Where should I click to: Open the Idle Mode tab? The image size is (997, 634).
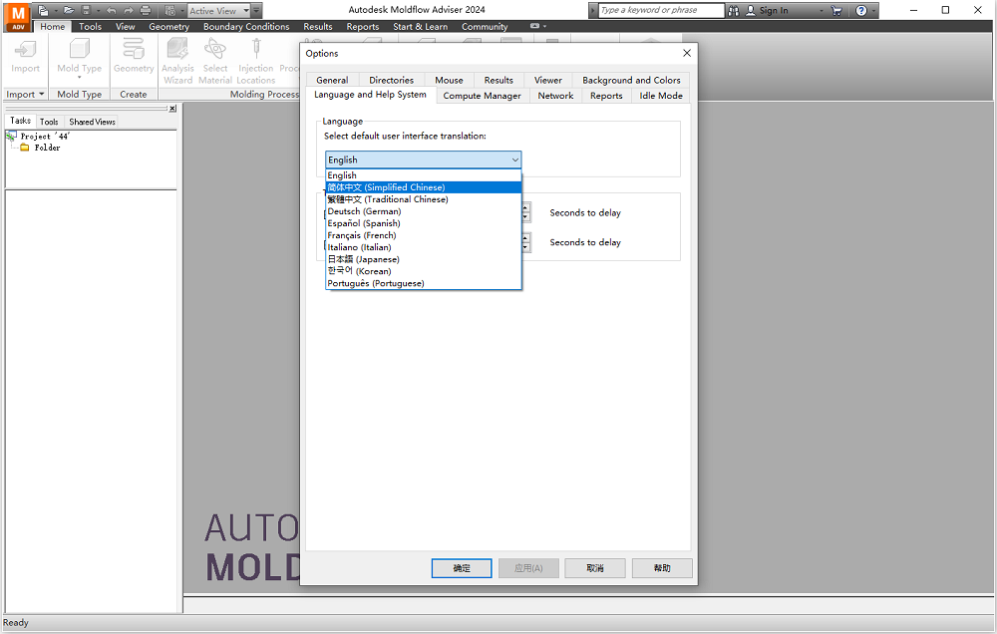tap(661, 96)
